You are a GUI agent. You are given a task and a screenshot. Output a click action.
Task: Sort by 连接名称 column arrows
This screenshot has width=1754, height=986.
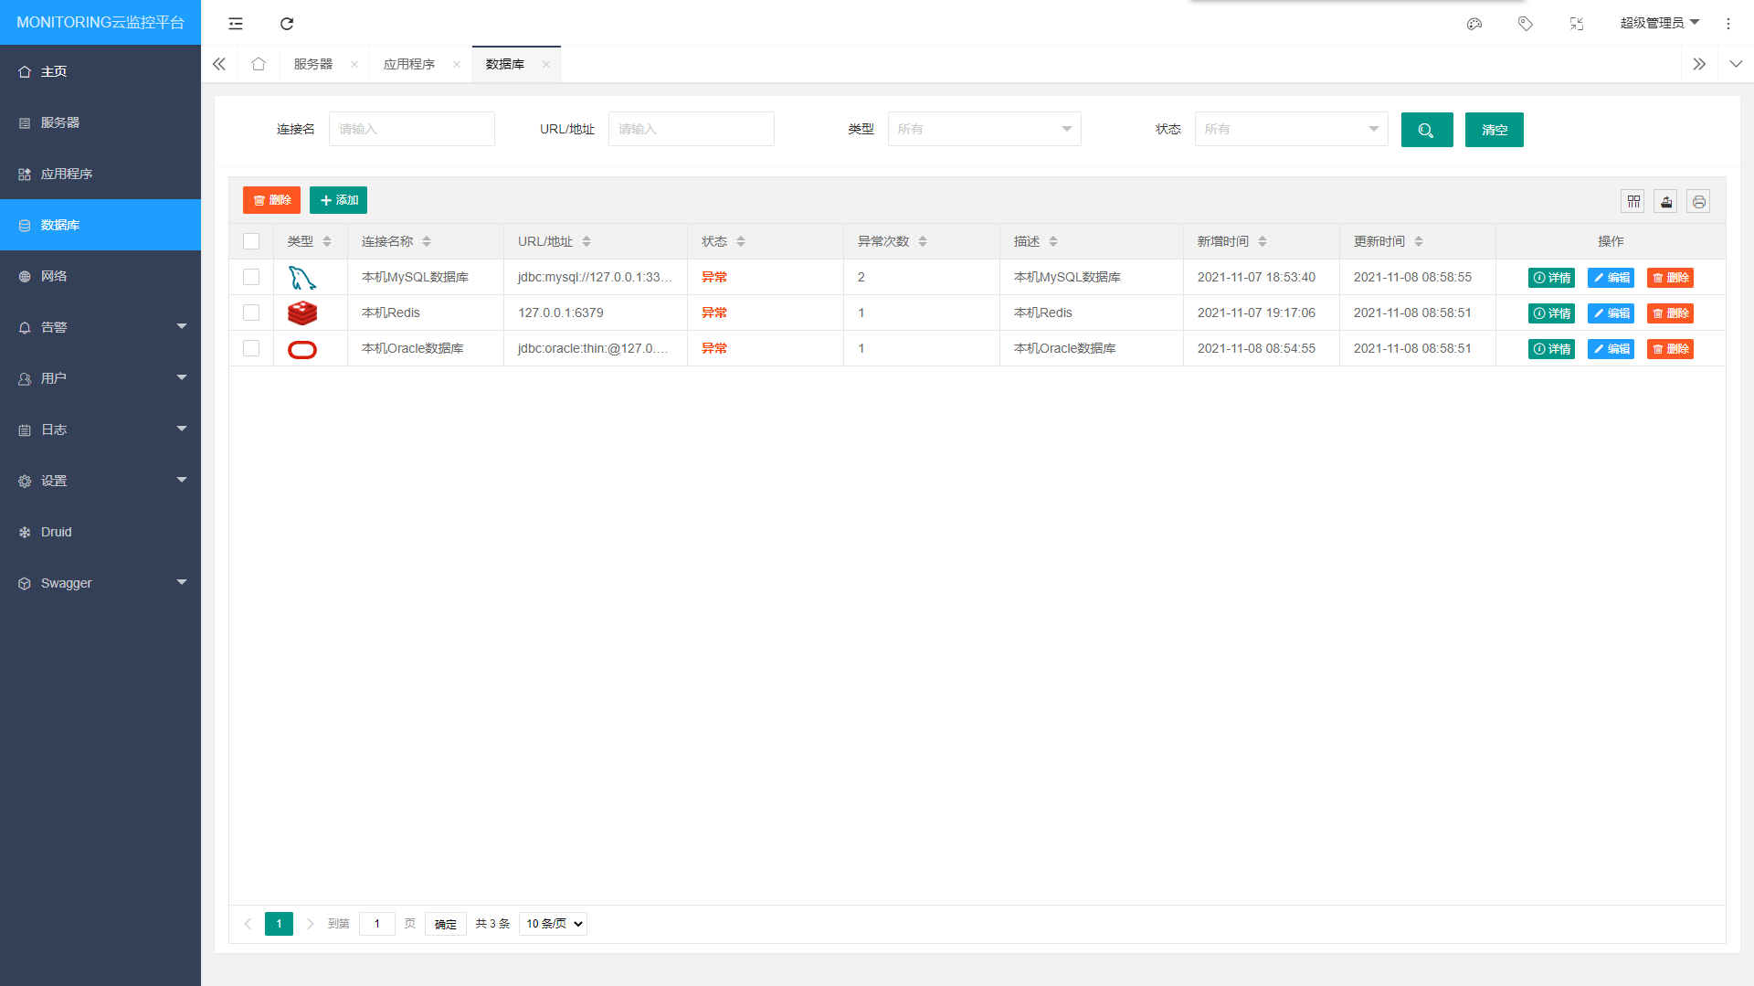coord(427,241)
